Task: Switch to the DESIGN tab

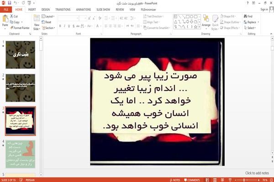Action: [46, 10]
